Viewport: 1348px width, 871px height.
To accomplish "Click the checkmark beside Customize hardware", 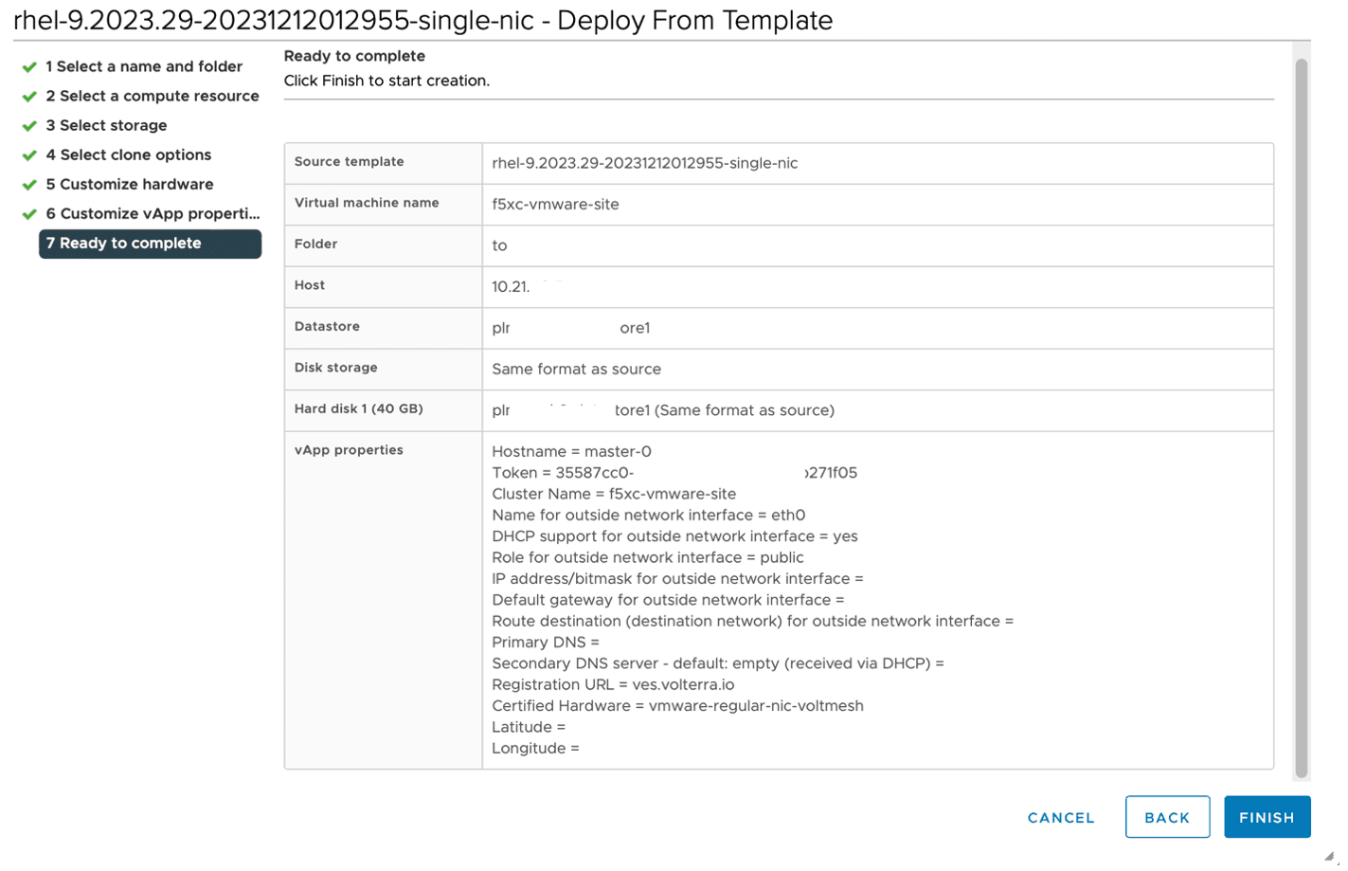I will click(29, 185).
